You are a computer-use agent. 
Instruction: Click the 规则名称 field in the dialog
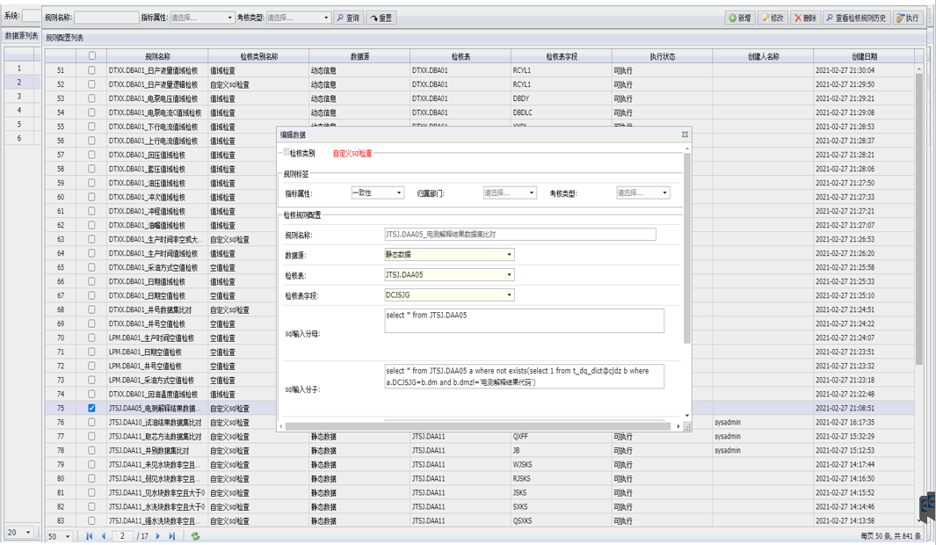pyautogui.click(x=520, y=235)
